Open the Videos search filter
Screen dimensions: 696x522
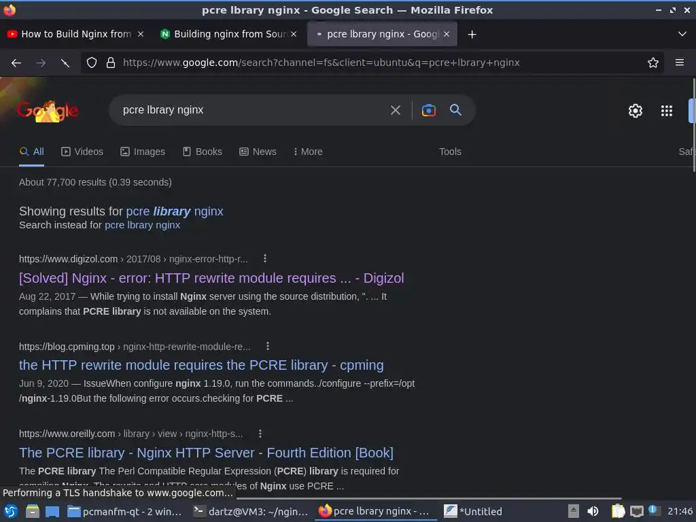pyautogui.click(x=82, y=152)
